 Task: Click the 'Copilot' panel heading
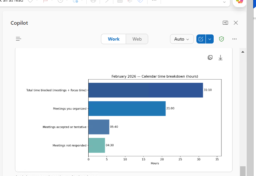[19, 23]
